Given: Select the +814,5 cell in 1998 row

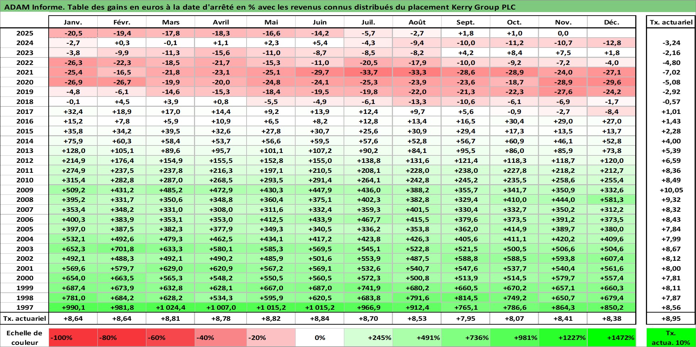Looking at the screenshot, I should coord(466,298).
